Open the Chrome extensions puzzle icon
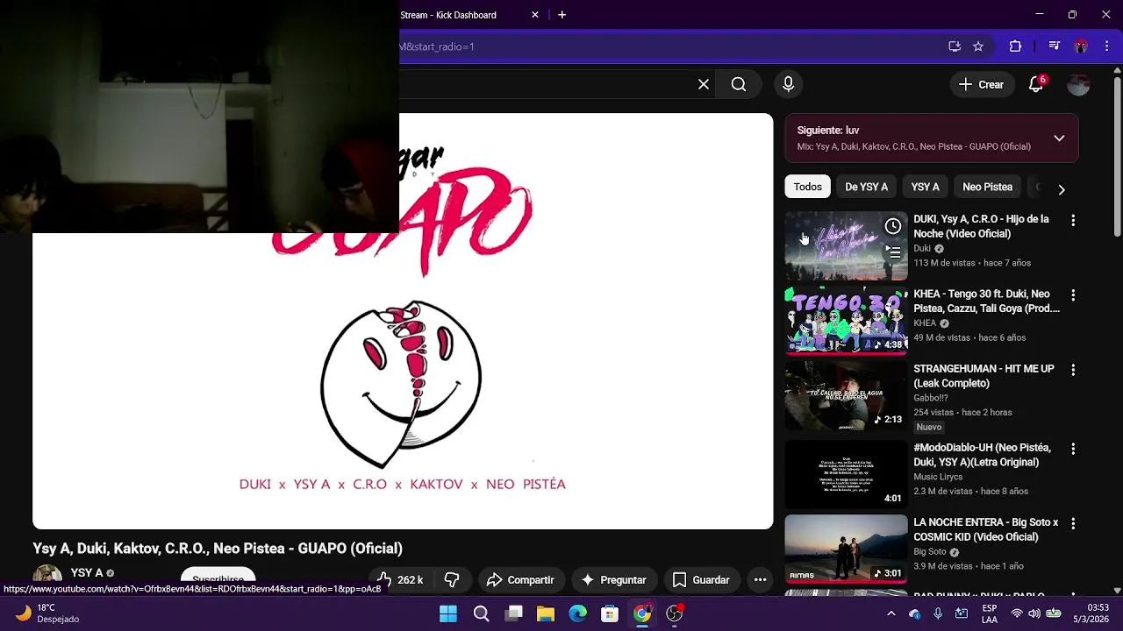The height and width of the screenshot is (631, 1123). [1015, 46]
